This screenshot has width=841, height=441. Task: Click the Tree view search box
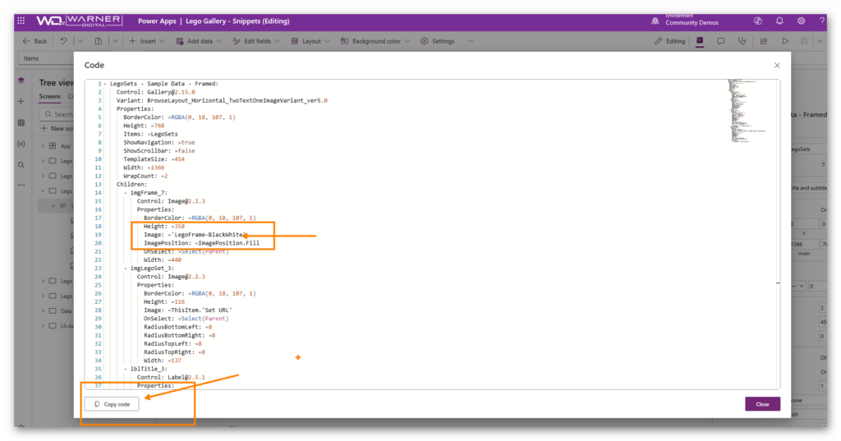(x=57, y=114)
